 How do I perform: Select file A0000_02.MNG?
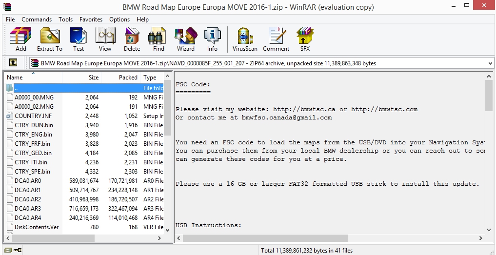(34, 107)
